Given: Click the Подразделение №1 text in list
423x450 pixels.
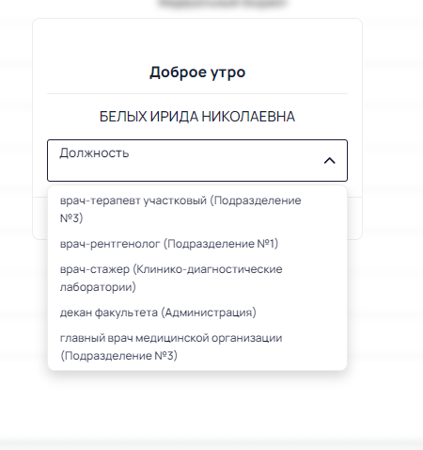Looking at the screenshot, I should coord(221,244).
